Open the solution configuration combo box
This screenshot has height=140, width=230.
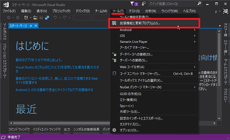(x=83, y=18)
